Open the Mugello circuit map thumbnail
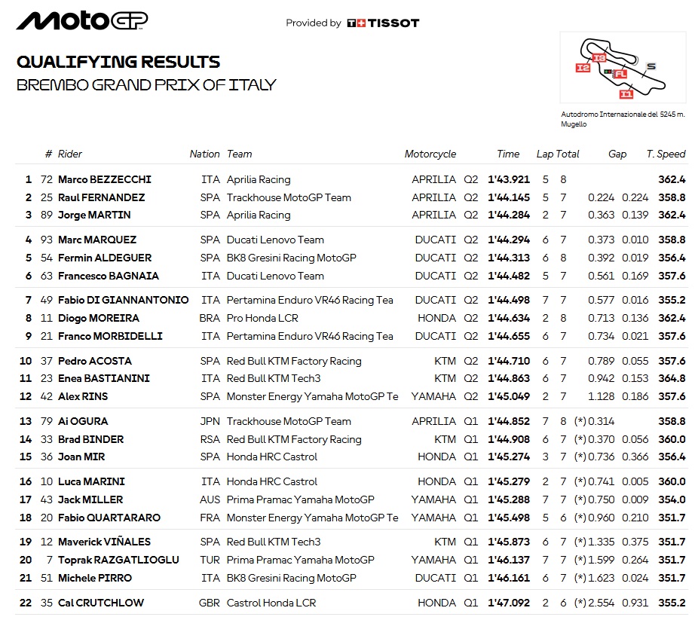698x617 pixels. click(x=623, y=67)
